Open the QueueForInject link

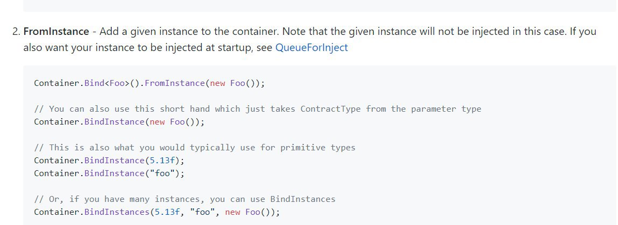pyautogui.click(x=311, y=48)
